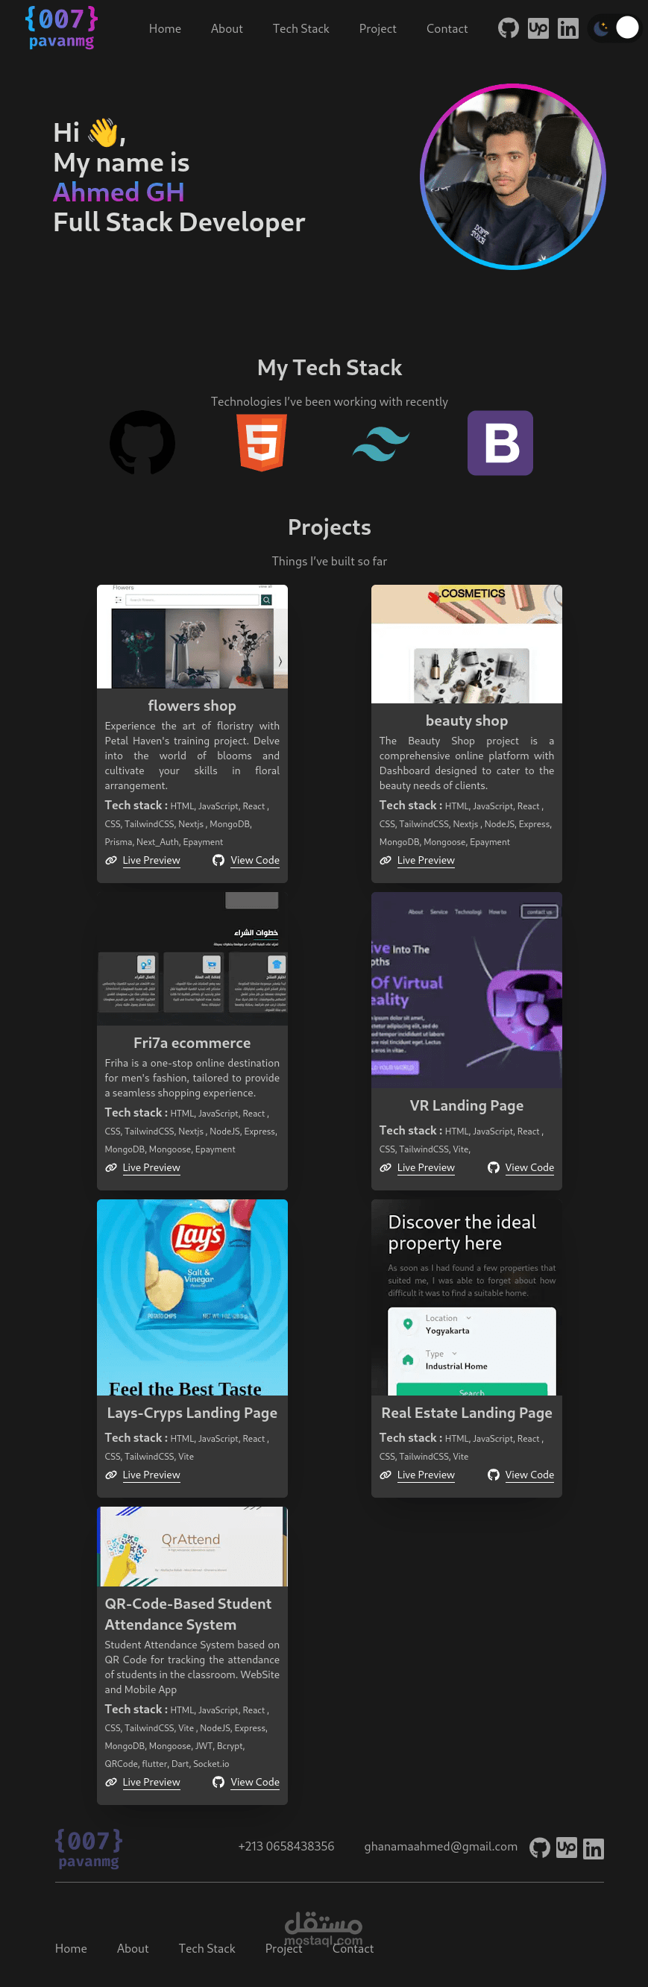Click the footer email ghanamaahmed@gmail.com
Screen dimensions: 648x1987
click(441, 1847)
